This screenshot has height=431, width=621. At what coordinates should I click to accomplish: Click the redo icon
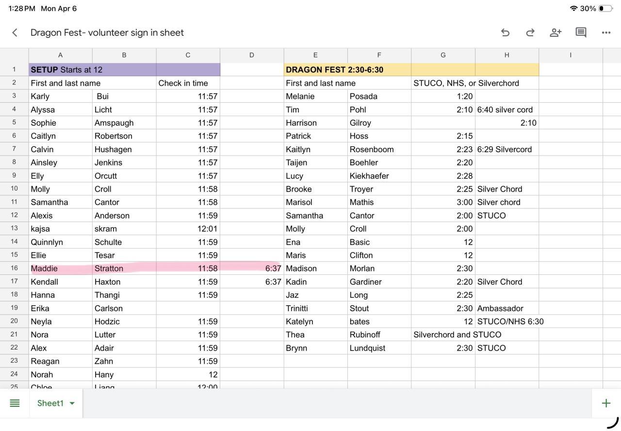(530, 32)
